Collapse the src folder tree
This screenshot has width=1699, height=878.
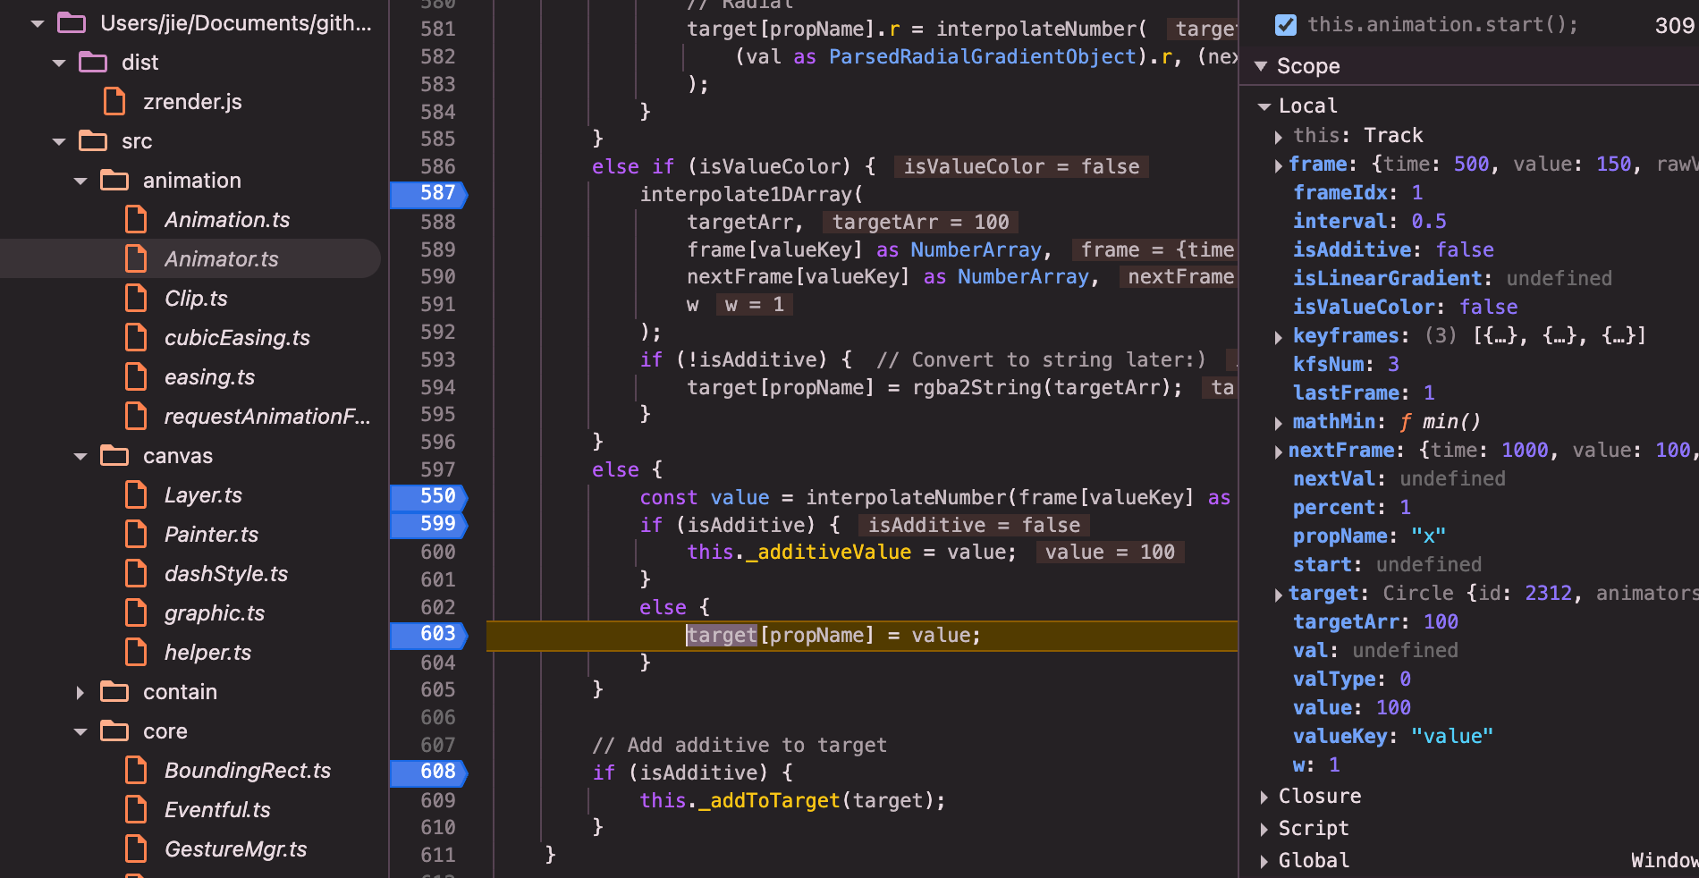pyautogui.click(x=59, y=141)
